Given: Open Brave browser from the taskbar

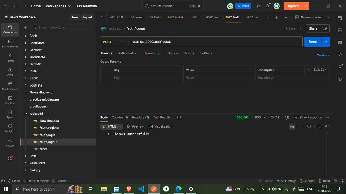Looking at the screenshot, I should tap(129, 189).
